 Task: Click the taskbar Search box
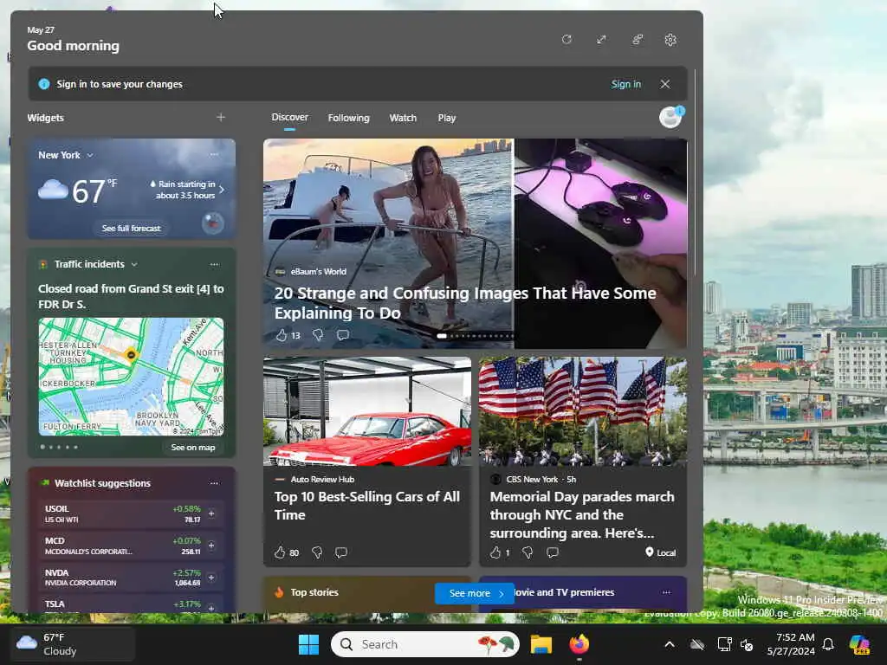click(x=424, y=644)
